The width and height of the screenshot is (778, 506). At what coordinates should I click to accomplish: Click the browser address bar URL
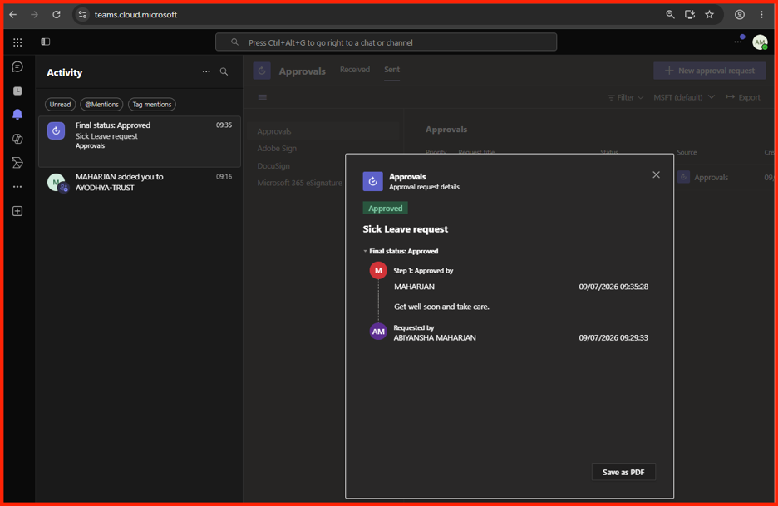(135, 15)
